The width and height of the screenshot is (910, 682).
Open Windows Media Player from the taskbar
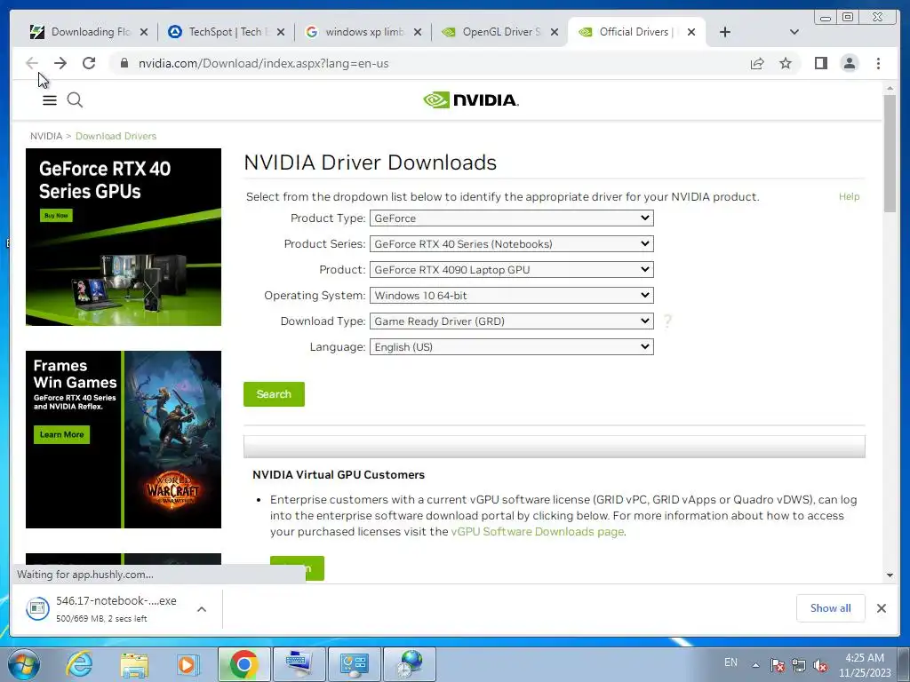point(188,664)
